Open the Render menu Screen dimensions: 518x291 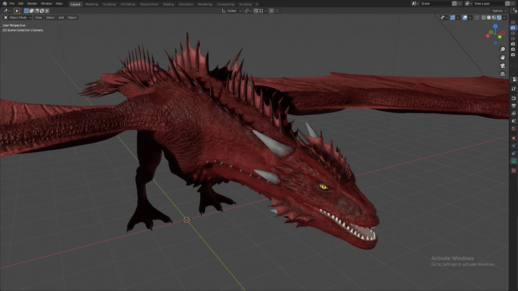coord(32,4)
